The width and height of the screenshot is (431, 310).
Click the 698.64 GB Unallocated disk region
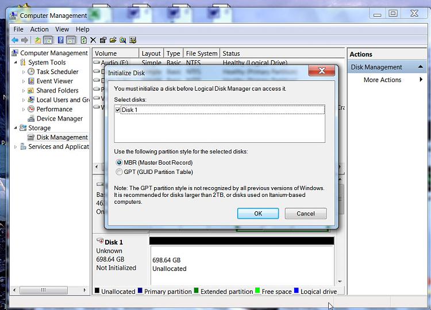242,265
